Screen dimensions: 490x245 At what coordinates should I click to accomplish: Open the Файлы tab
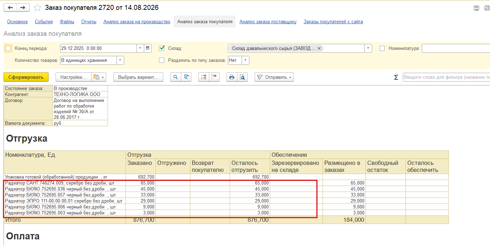click(67, 22)
